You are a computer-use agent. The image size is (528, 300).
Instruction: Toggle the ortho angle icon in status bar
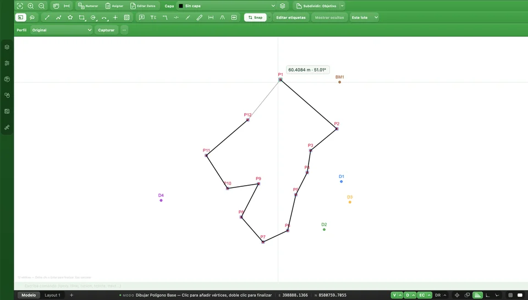tap(487, 295)
